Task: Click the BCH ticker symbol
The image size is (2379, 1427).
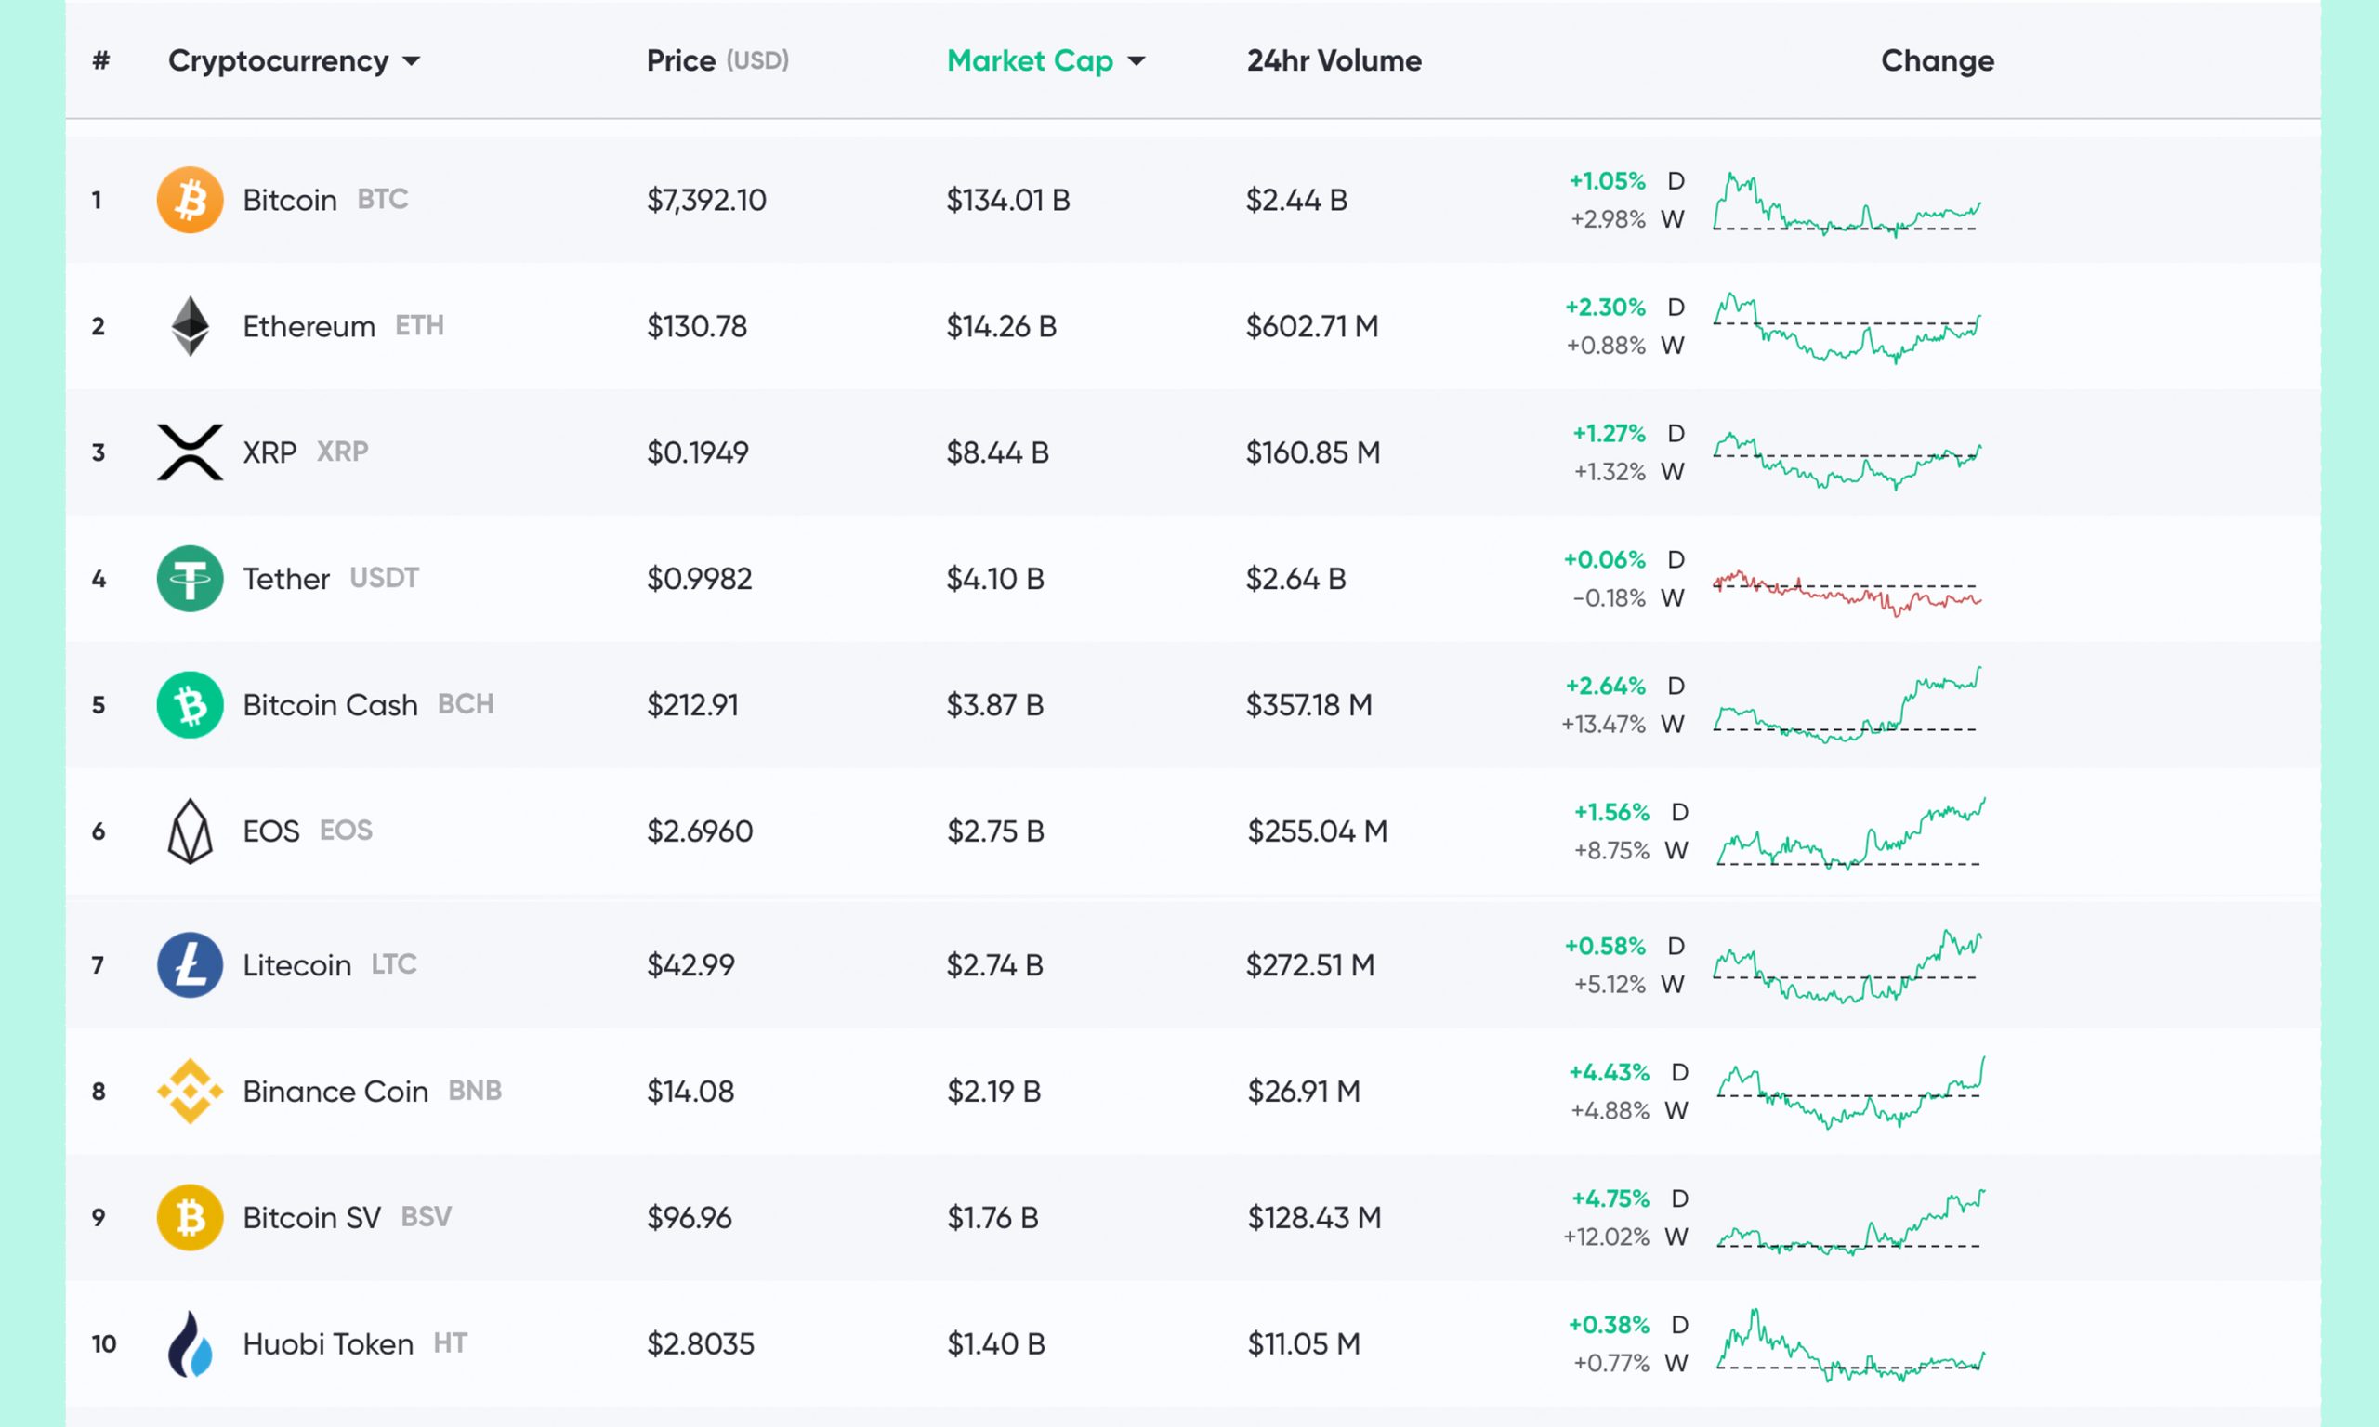Action: coord(466,704)
